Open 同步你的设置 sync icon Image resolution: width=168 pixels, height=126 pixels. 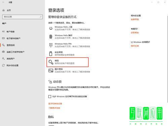(3, 65)
